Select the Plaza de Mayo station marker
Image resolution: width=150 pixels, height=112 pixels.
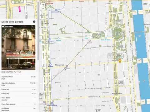click(106, 38)
